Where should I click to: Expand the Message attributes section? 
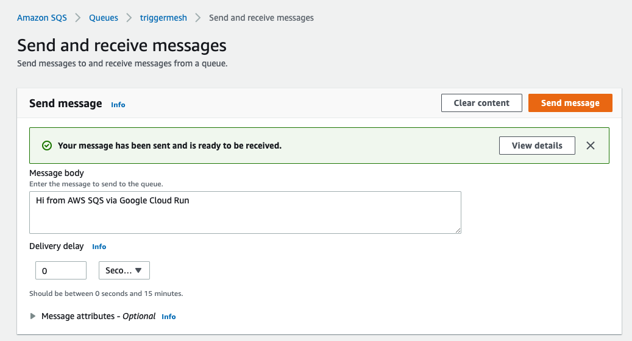(x=34, y=316)
